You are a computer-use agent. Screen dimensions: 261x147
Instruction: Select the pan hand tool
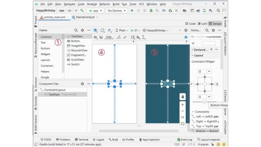[x=183, y=97]
